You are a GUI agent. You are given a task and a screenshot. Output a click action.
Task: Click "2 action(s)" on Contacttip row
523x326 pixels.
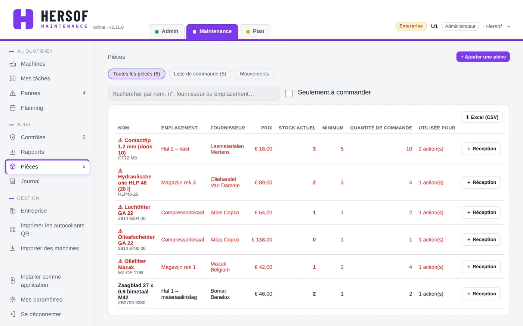pos(431,149)
